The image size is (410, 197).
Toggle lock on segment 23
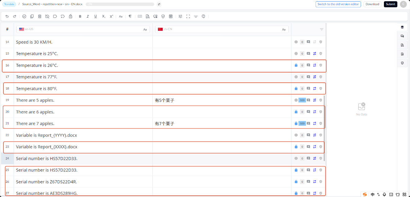click(296, 147)
